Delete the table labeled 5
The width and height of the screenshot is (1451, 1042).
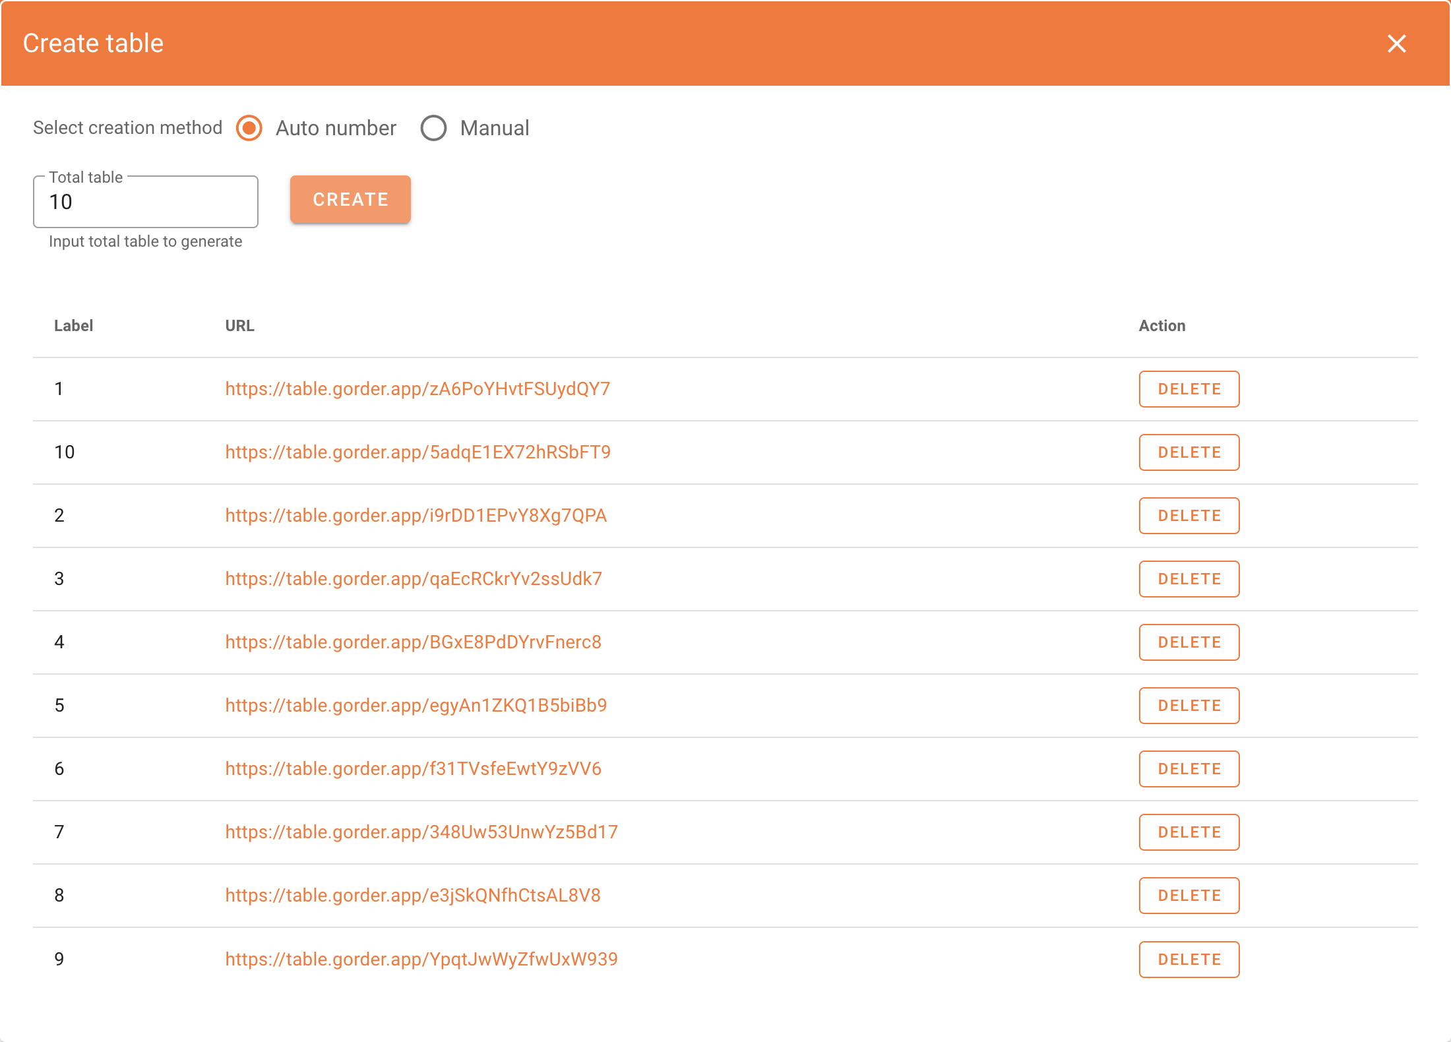[x=1189, y=706]
